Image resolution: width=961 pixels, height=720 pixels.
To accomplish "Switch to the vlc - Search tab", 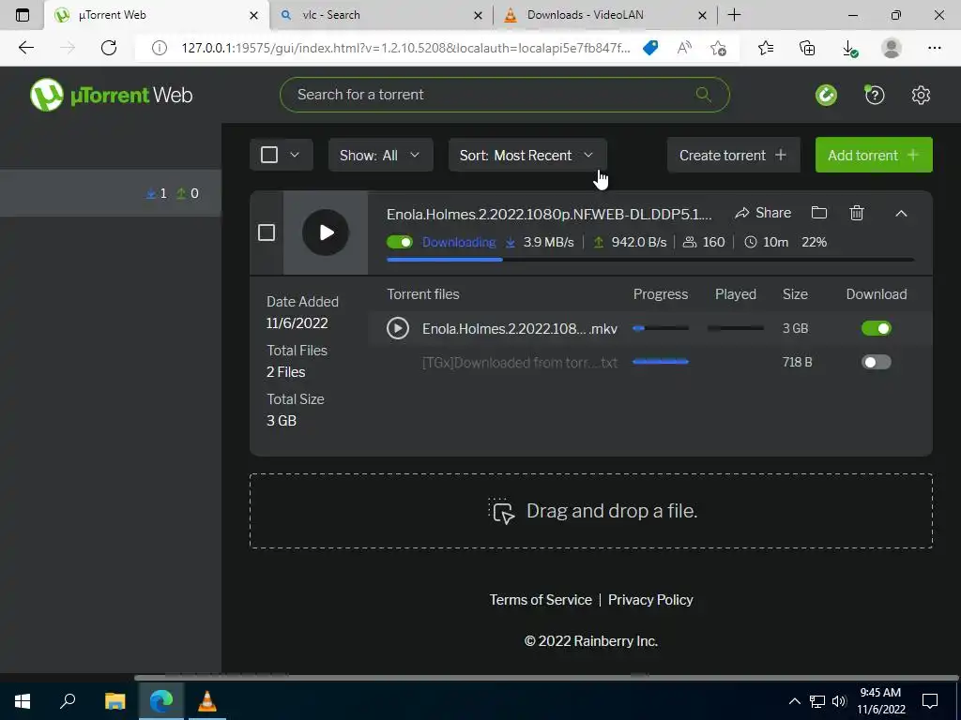I will (380, 15).
